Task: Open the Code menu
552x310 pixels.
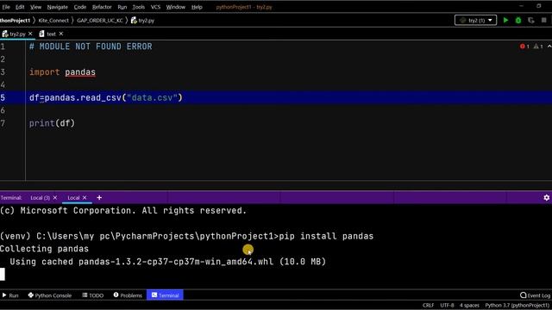Action: [x=80, y=7]
